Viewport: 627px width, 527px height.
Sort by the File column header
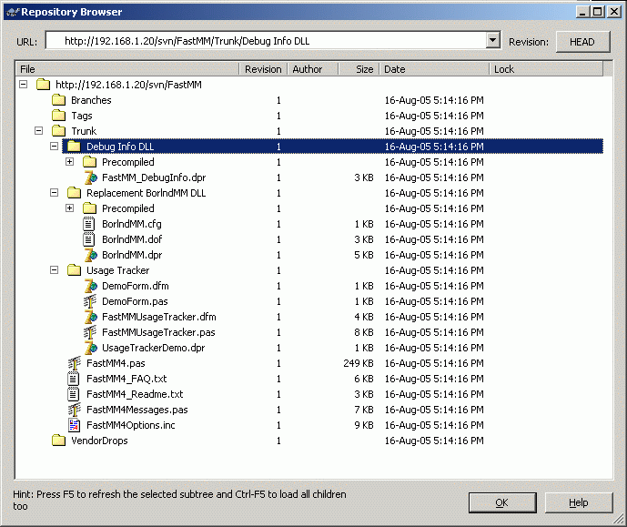coord(127,69)
